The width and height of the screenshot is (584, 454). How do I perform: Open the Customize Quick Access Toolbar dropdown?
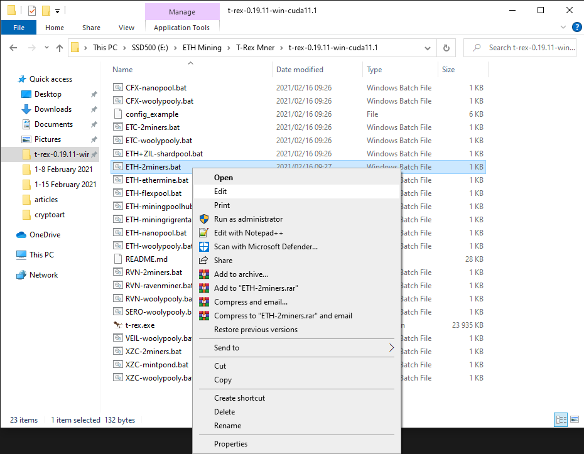(x=57, y=11)
